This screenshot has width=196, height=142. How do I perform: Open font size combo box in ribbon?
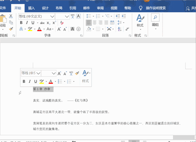click(x=62, y=16)
